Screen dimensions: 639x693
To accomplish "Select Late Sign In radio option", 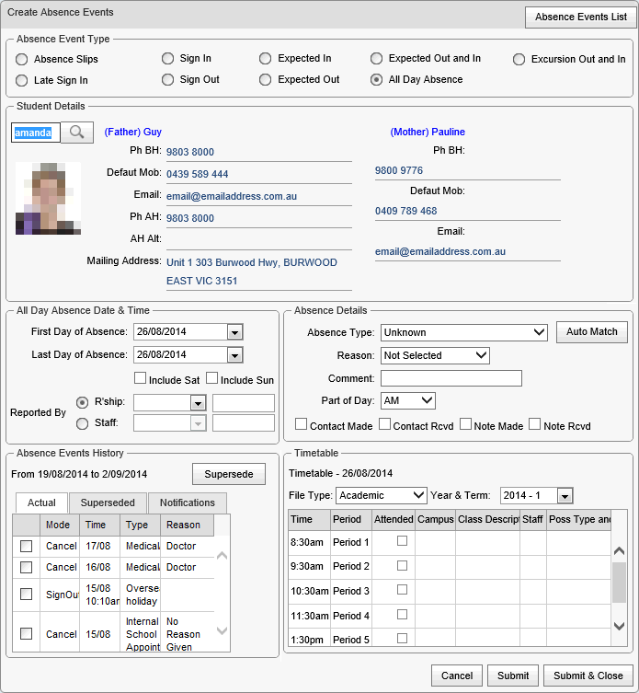I will 22,80.
